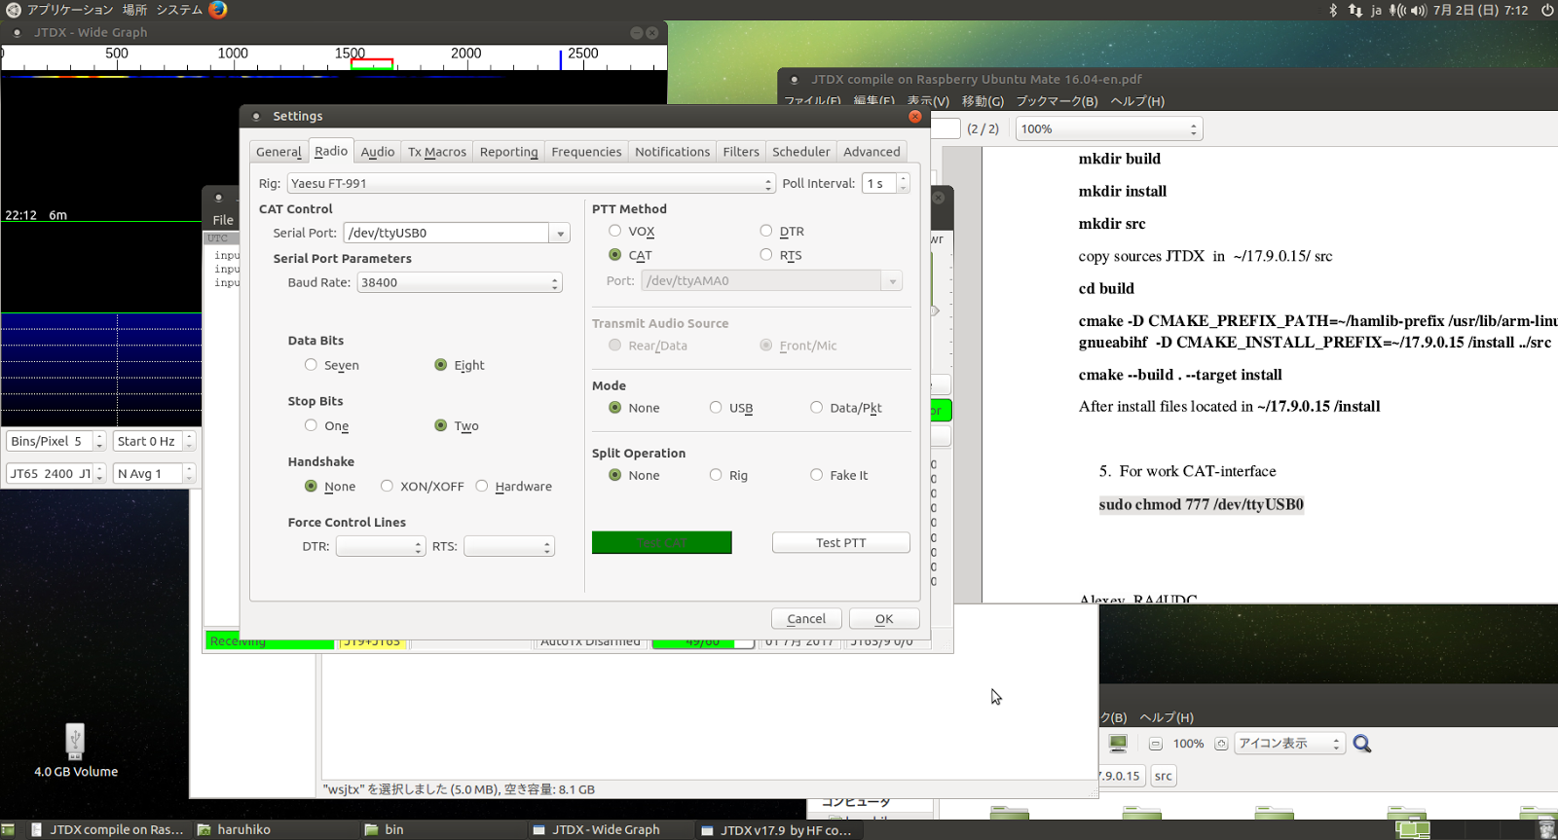Open search with the magnifier icon in file manager
The width and height of the screenshot is (1558, 840).
(1362, 744)
